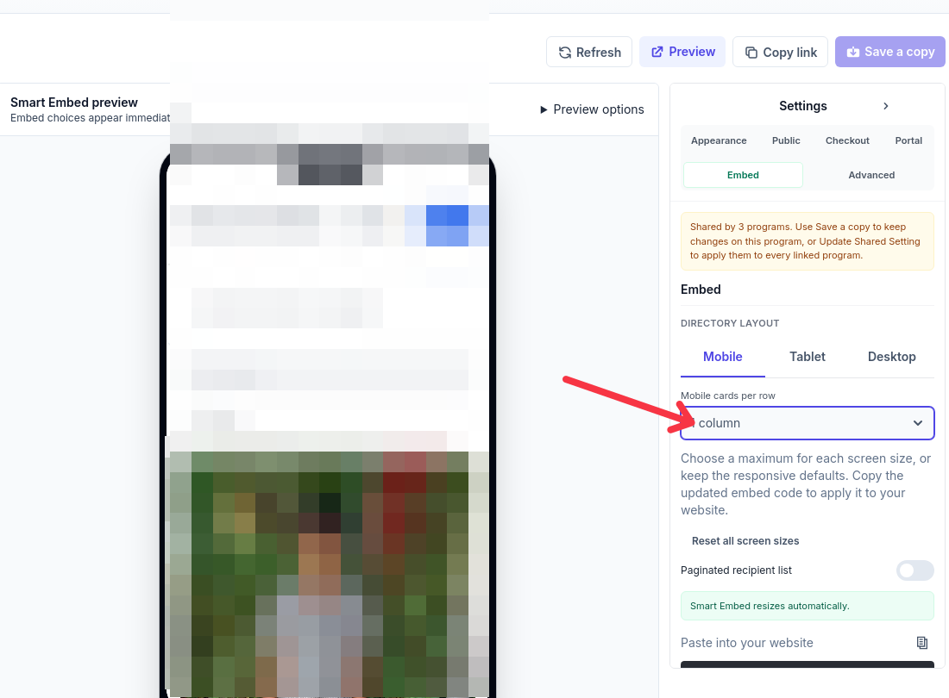Select the Embed settings tab

tap(743, 175)
